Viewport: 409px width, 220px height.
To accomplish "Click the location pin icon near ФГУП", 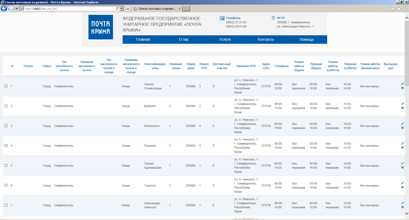I will point(273,18).
